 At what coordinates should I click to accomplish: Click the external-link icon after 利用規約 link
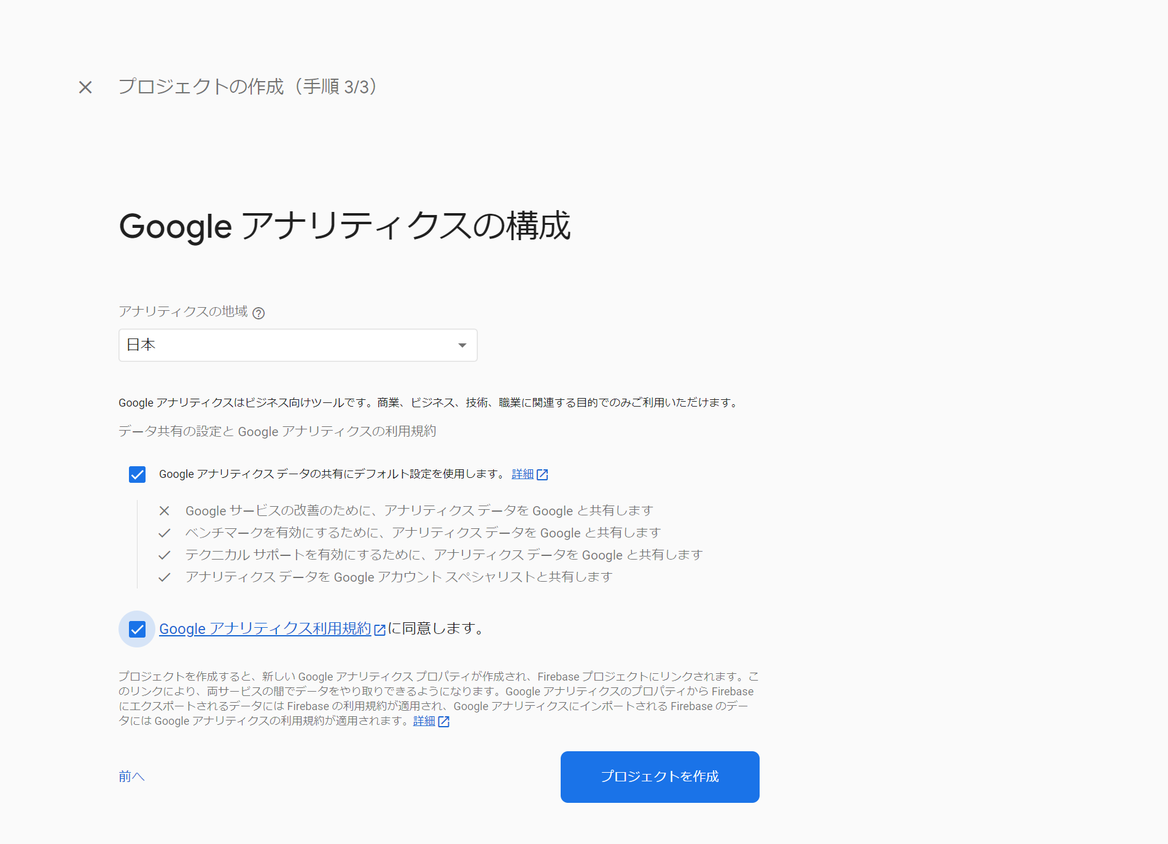380,630
